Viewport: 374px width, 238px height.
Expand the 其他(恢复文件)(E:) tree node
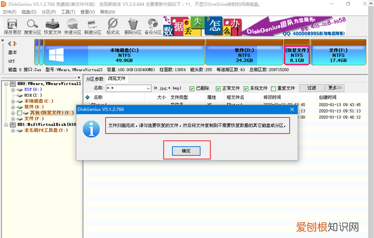pos(13,113)
